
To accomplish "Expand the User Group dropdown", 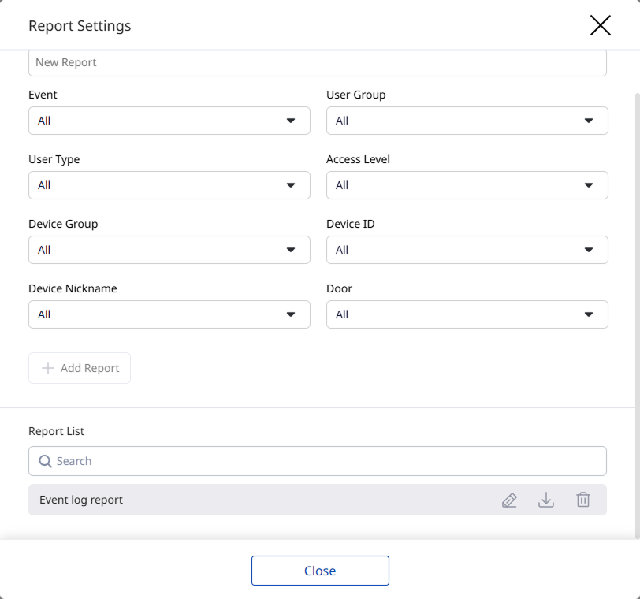I will point(467,121).
